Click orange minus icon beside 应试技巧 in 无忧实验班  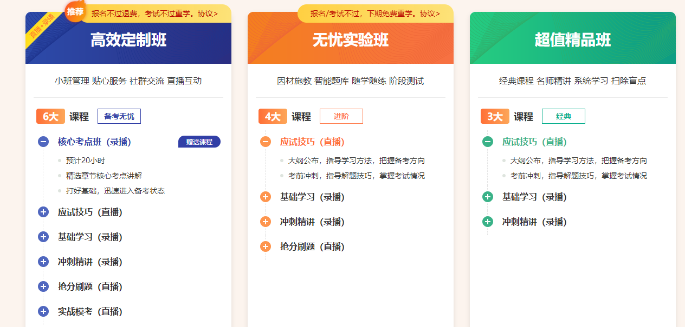pyautogui.click(x=266, y=142)
